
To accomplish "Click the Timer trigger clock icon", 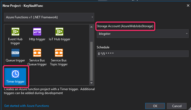I will 15,74.
